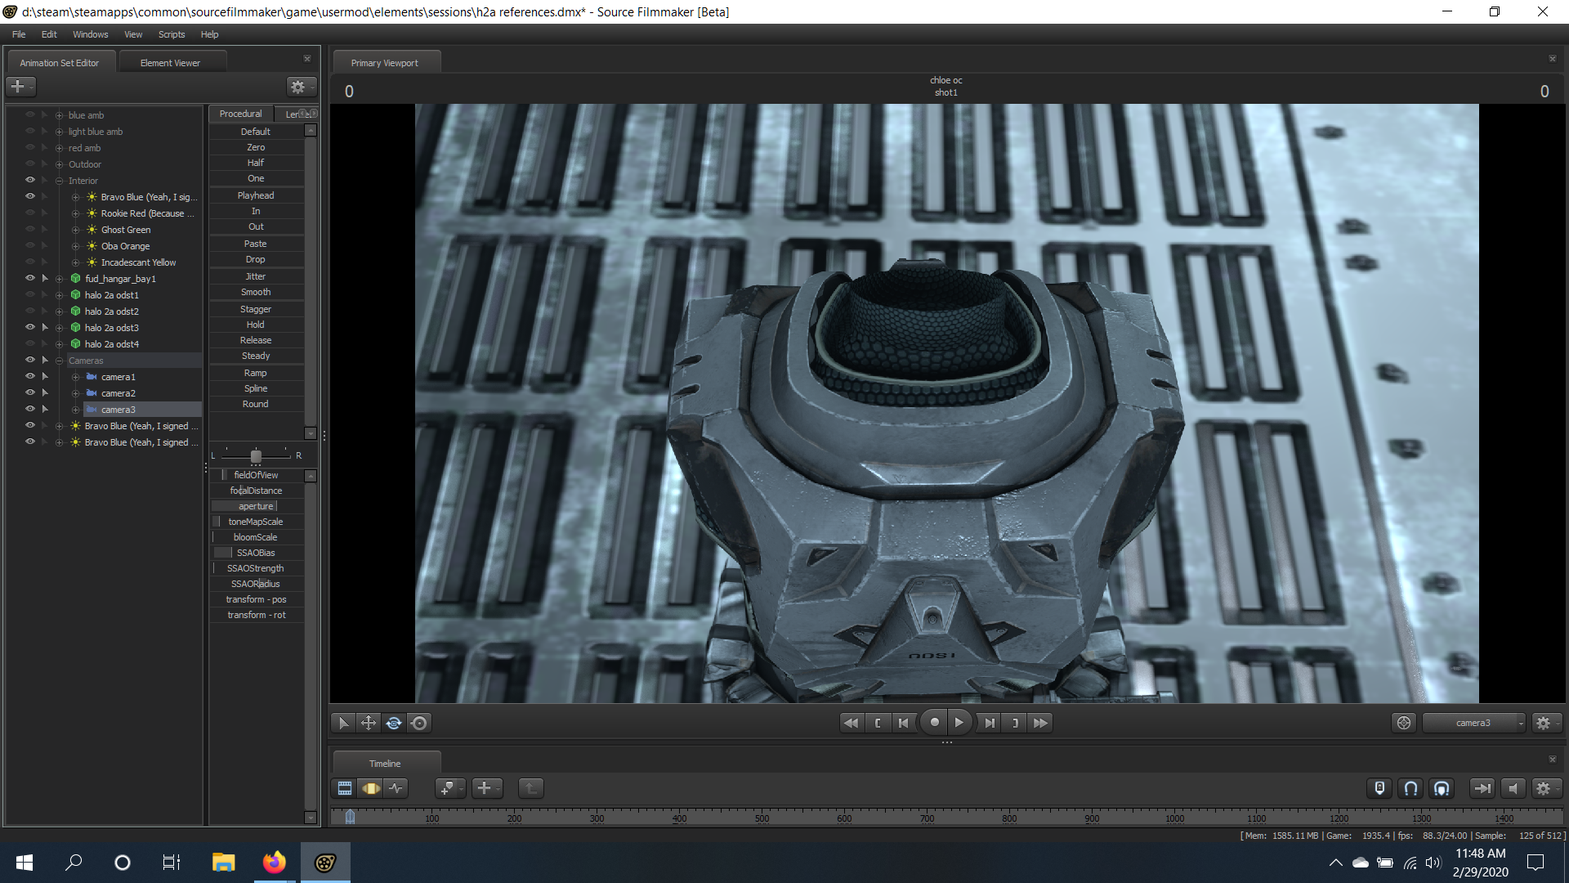Click the Playhead preset

(256, 195)
